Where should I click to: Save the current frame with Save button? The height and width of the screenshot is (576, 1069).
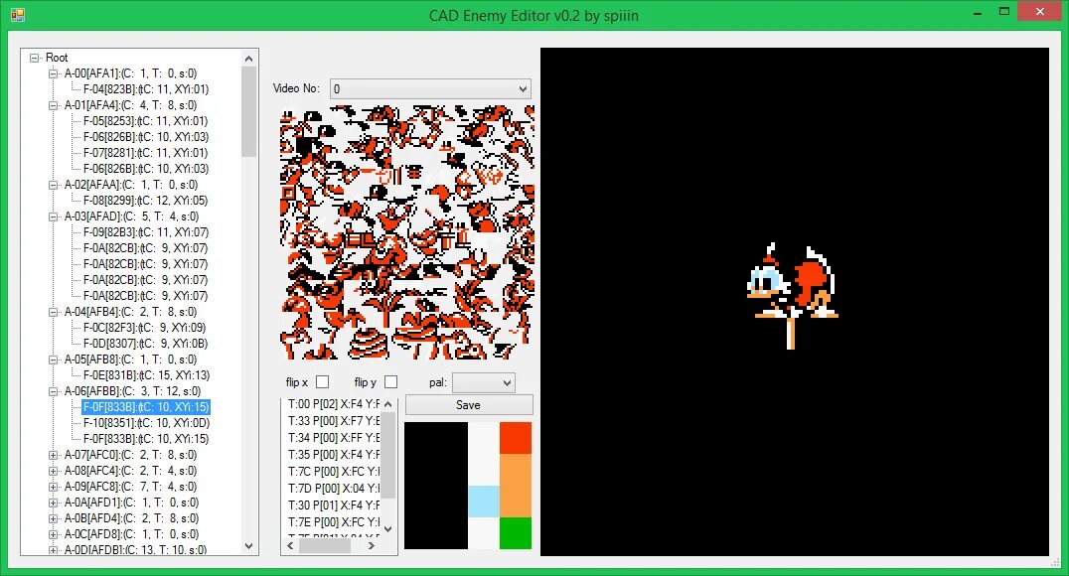tap(468, 405)
